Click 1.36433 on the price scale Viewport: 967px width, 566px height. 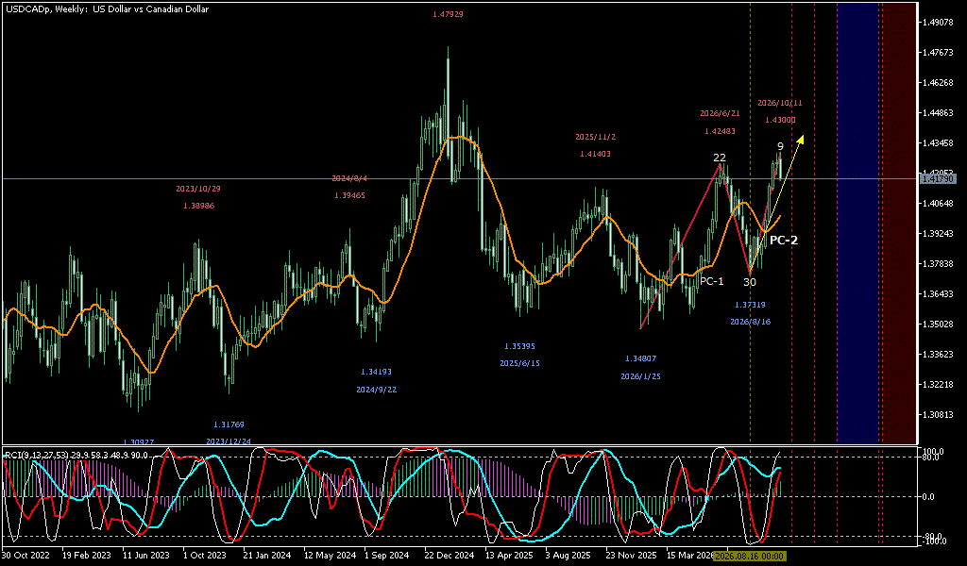point(938,293)
